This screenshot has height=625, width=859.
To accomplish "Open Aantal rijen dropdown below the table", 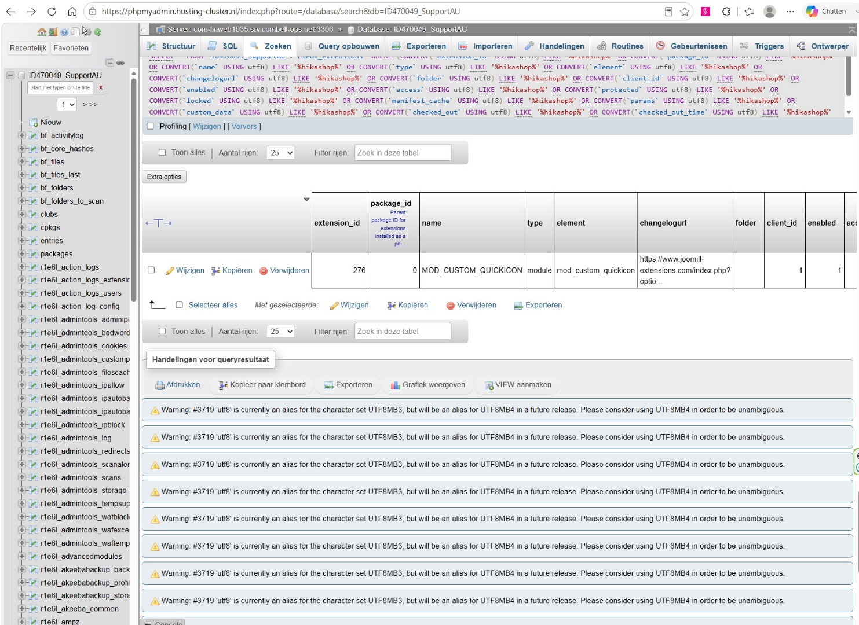I will pyautogui.click(x=281, y=332).
